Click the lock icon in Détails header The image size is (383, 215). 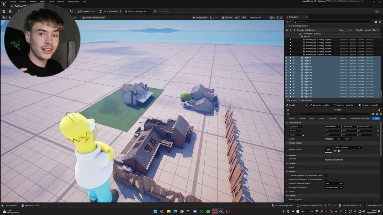click(x=379, y=110)
